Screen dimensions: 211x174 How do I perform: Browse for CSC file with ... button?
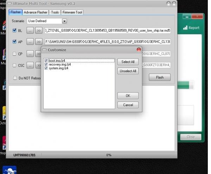(x=30, y=65)
